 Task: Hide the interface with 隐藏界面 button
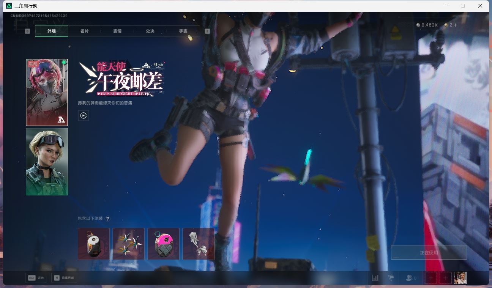(64, 278)
